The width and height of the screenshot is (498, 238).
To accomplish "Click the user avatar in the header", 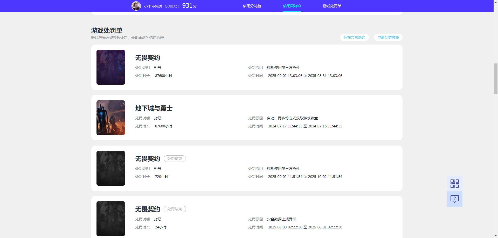I will click(x=136, y=6).
